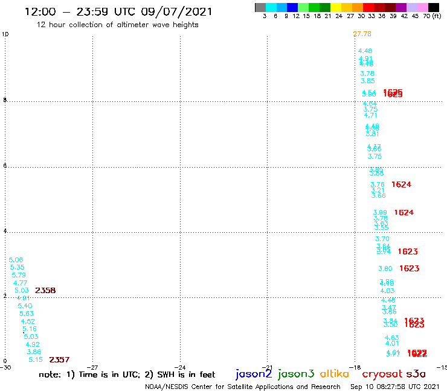Viewport: 447px width, 392px height.
Task: Select the yellow swatch in the wave height scale
Action: 336,8
